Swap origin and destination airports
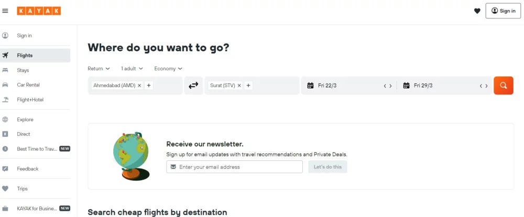 (193, 85)
